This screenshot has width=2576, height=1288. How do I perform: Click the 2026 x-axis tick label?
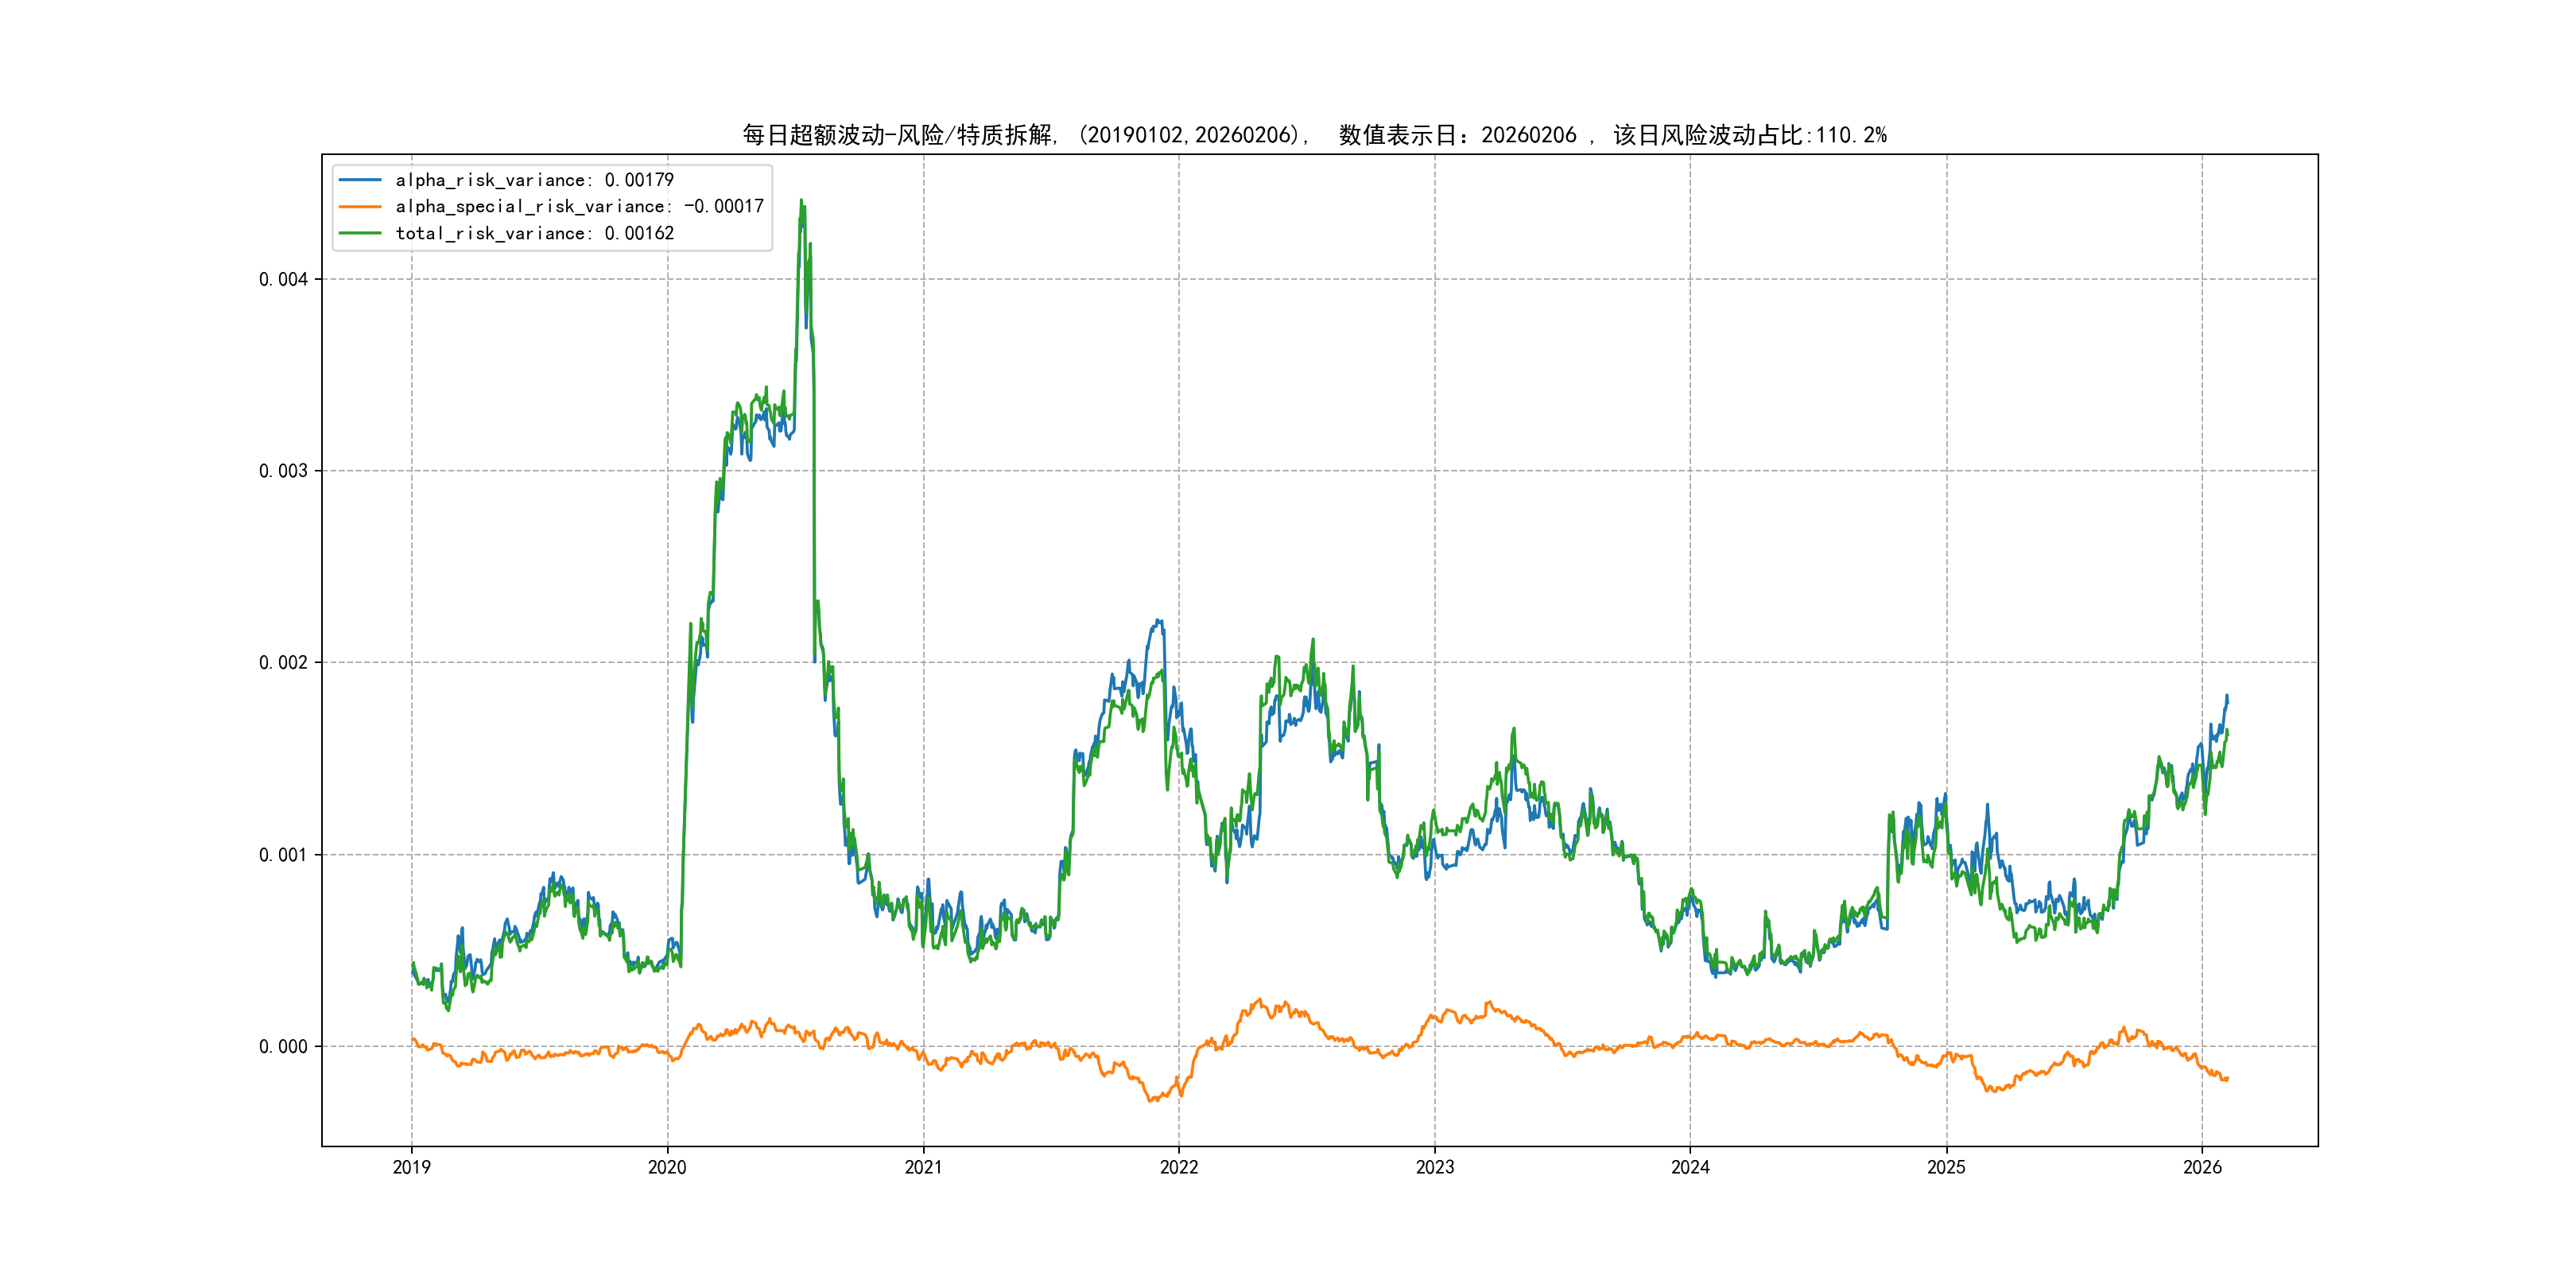[2202, 1167]
